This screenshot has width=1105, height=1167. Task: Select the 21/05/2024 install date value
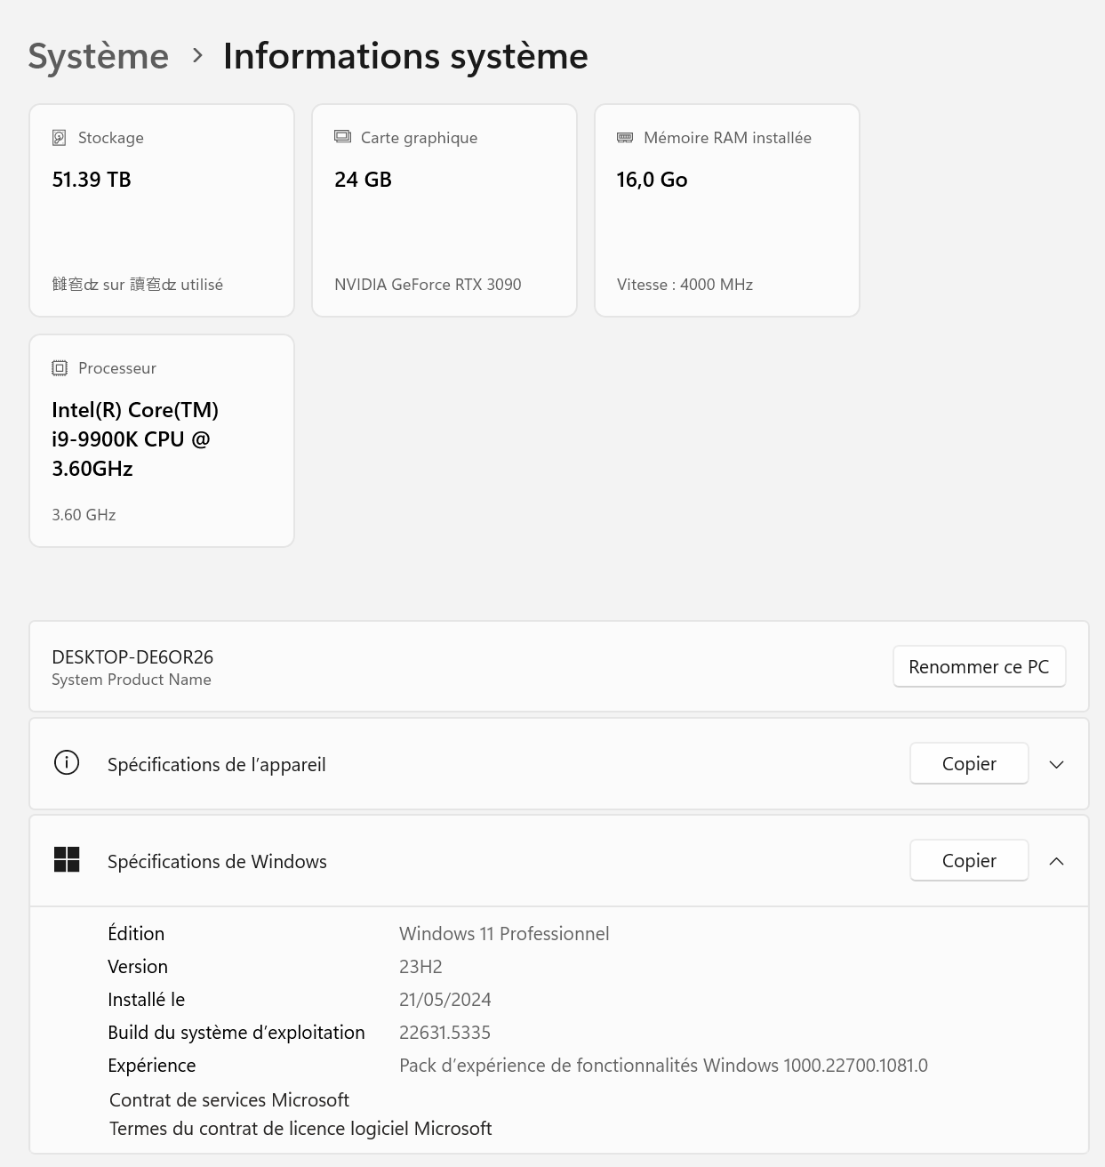(x=445, y=1000)
